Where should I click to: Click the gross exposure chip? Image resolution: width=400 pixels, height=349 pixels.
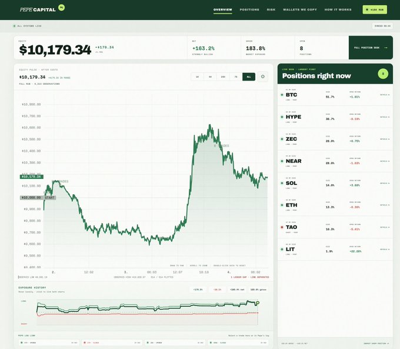point(258,290)
